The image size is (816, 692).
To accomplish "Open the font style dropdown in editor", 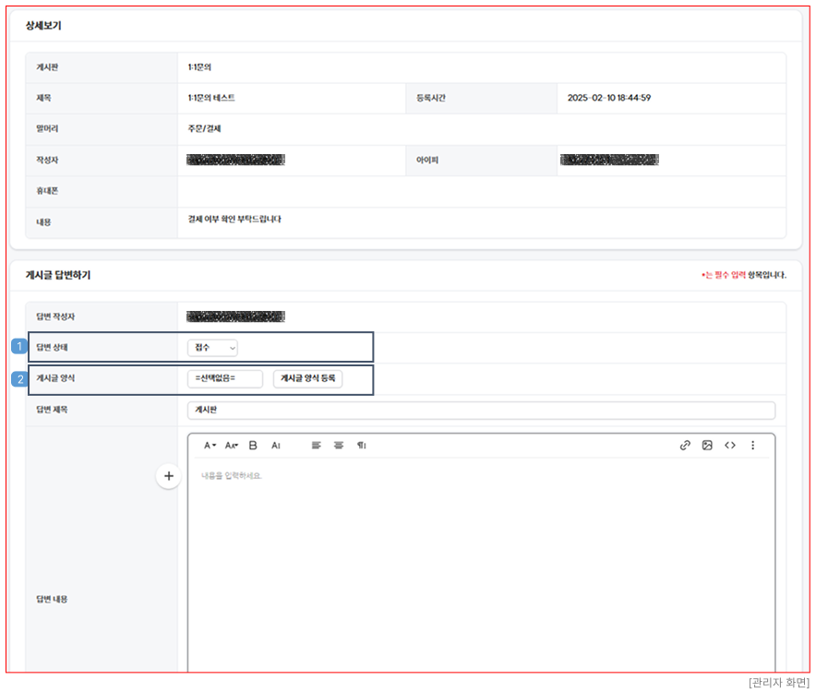I will 210,445.
